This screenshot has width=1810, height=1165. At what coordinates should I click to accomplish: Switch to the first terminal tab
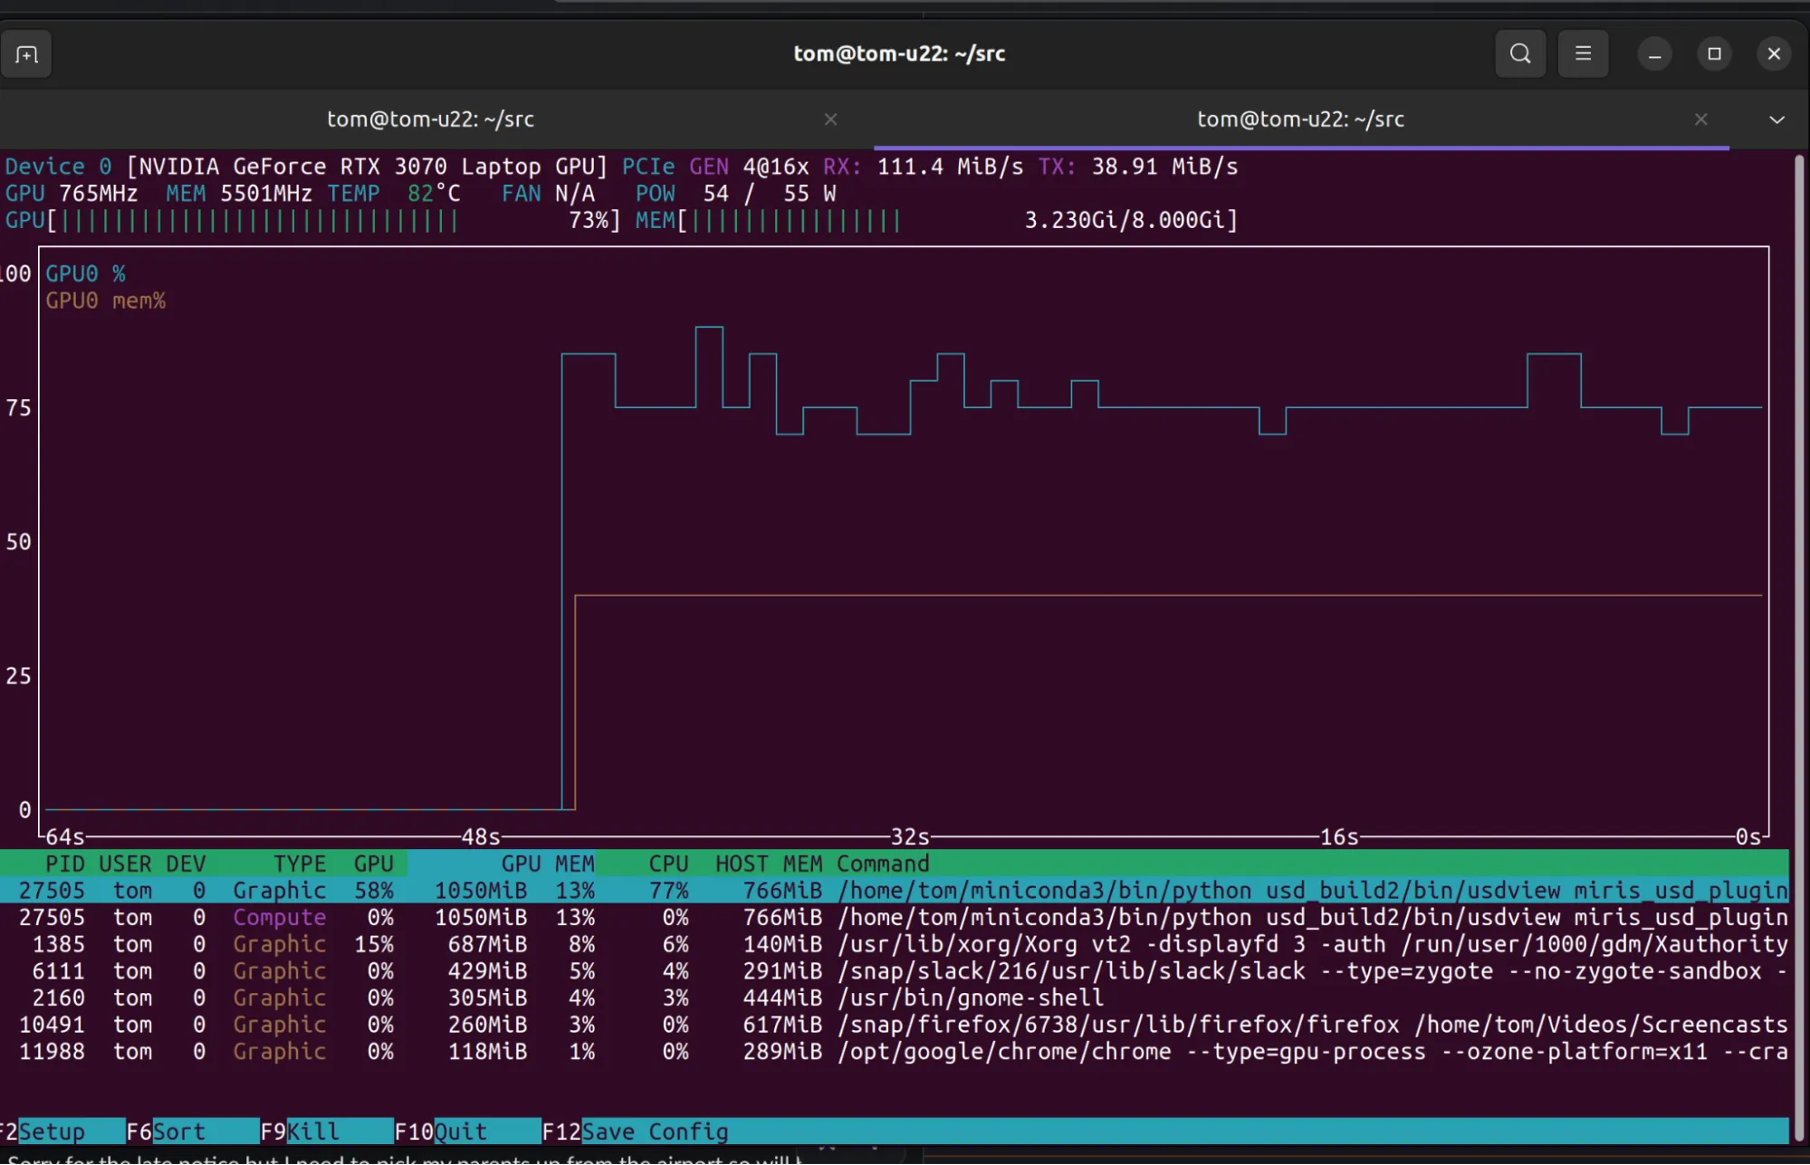(430, 119)
